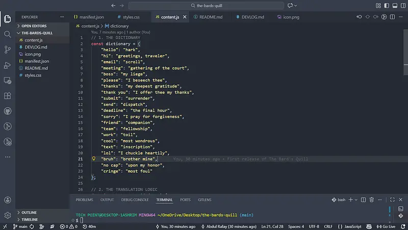Open Run and Debug view
The height and width of the screenshot is (230, 408).
coord(8,65)
